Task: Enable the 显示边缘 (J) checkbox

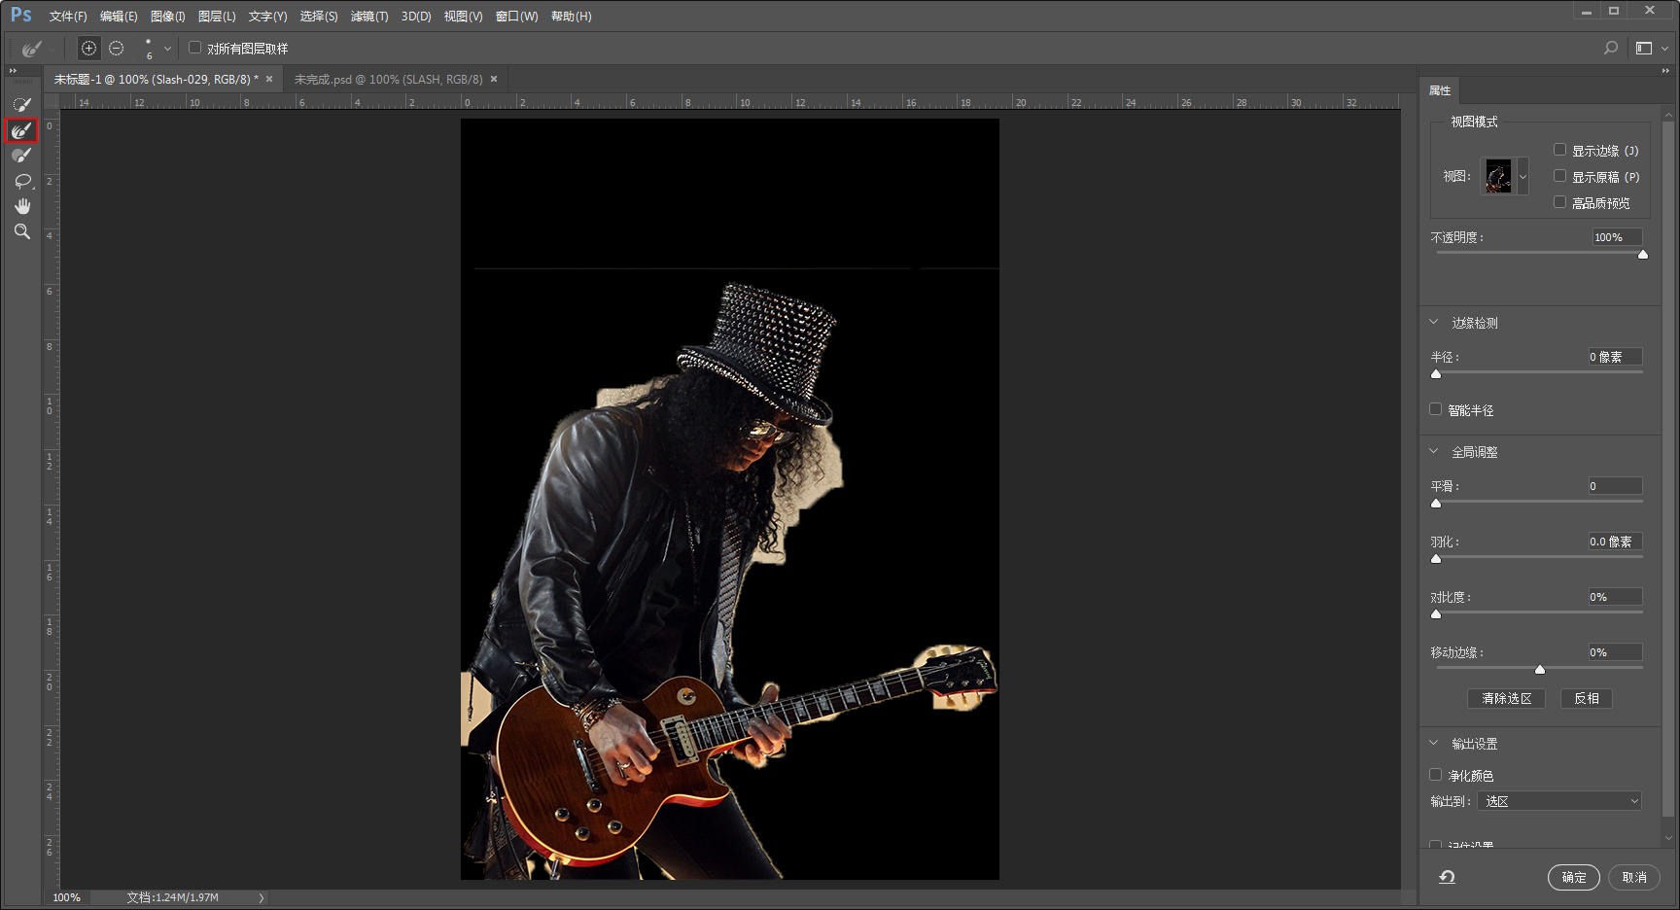Action: 1559,150
